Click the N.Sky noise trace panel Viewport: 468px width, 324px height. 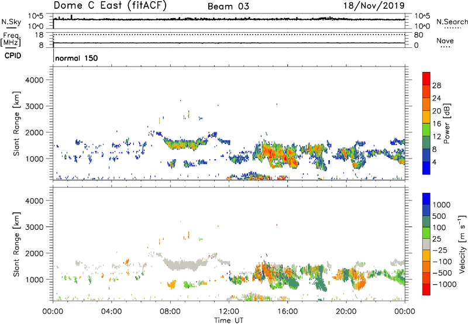pyautogui.click(x=229, y=21)
